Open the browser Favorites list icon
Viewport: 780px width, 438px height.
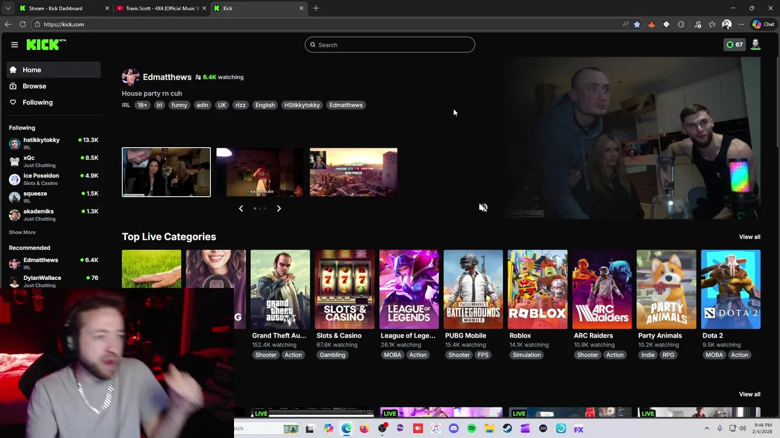[x=712, y=24]
